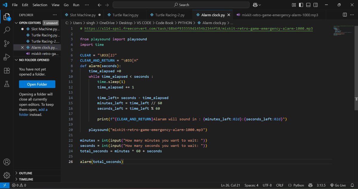Image resolution: width=358 pixels, height=189 pixels.
Task: Go forward with the right arrow
Action: tap(107, 5)
